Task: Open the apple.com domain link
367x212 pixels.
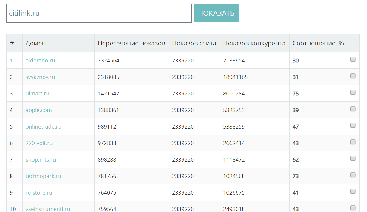Action: click(39, 110)
